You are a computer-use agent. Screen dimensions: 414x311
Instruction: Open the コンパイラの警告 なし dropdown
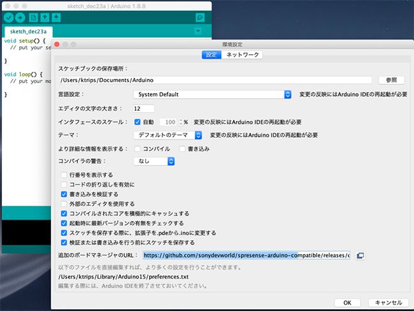154,161
